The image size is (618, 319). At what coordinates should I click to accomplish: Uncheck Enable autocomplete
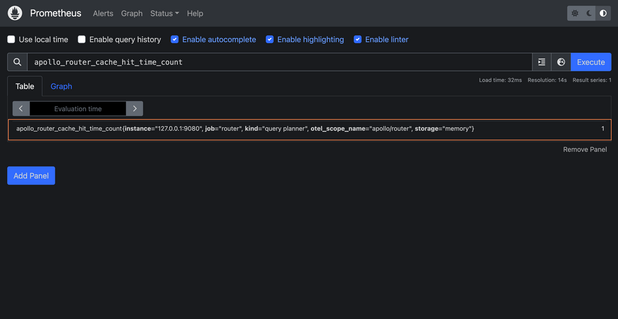pyautogui.click(x=174, y=39)
